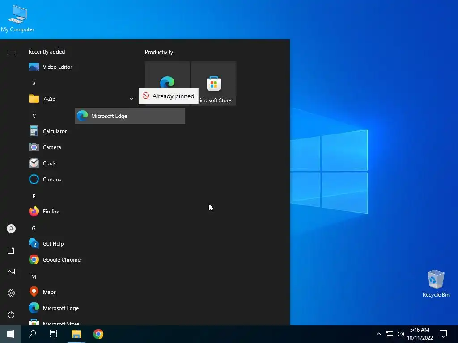Open Pictures from Start sidebar
This screenshot has height=343, width=458.
(x=11, y=272)
